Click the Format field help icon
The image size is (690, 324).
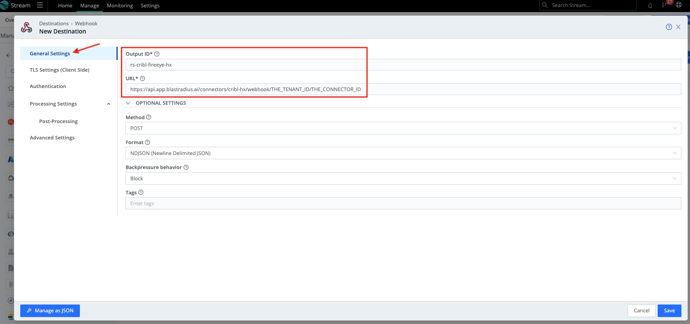click(148, 143)
